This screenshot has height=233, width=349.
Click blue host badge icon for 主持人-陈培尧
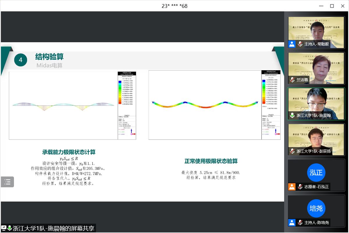click(x=292, y=223)
